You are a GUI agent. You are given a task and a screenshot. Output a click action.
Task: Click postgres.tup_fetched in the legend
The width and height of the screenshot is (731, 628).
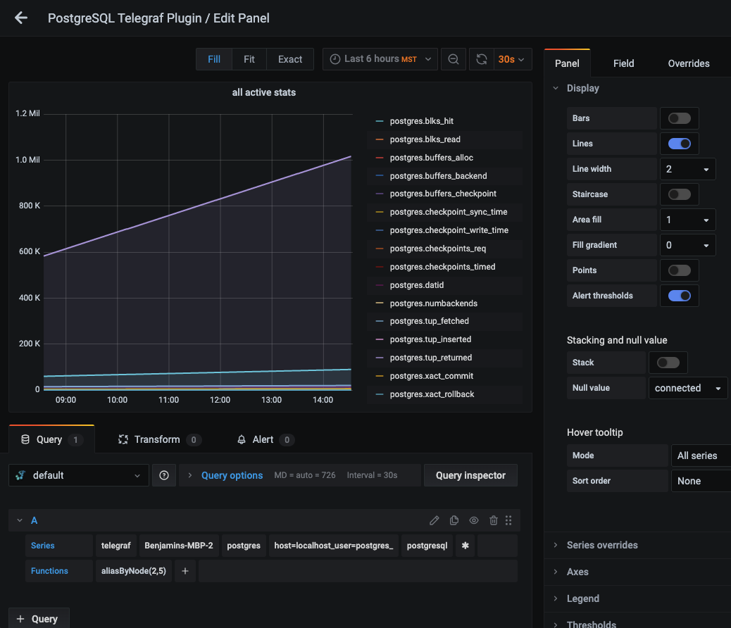click(x=430, y=321)
